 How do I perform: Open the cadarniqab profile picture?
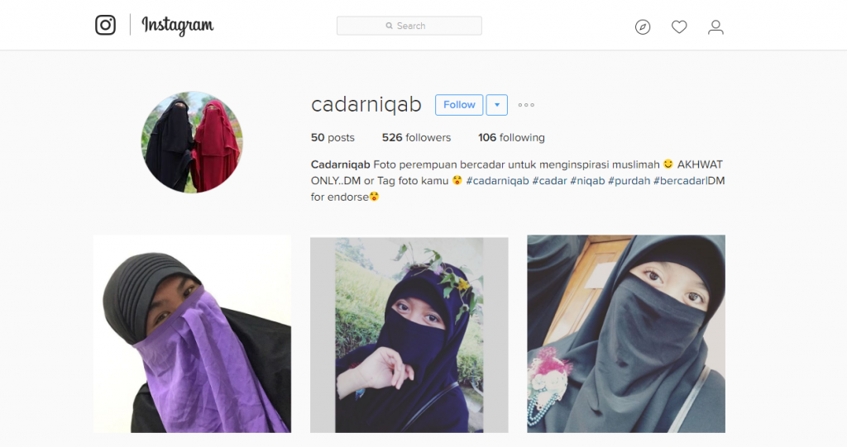pyautogui.click(x=192, y=142)
